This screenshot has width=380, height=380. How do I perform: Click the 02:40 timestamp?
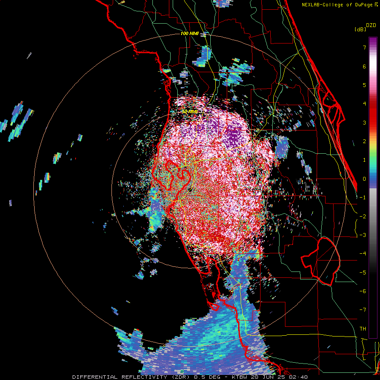299,377
